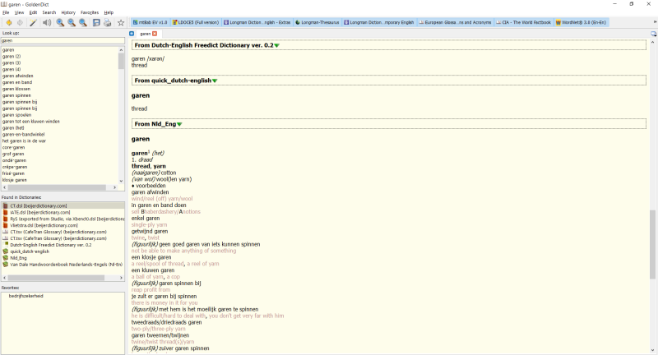The image size is (658, 355).
Task: Select 'het garen is in de war'
Action: click(x=25, y=141)
